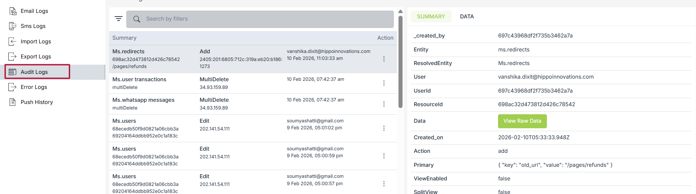The image size is (696, 194).
Task: Focus the Search by filters field
Action: tap(264, 19)
